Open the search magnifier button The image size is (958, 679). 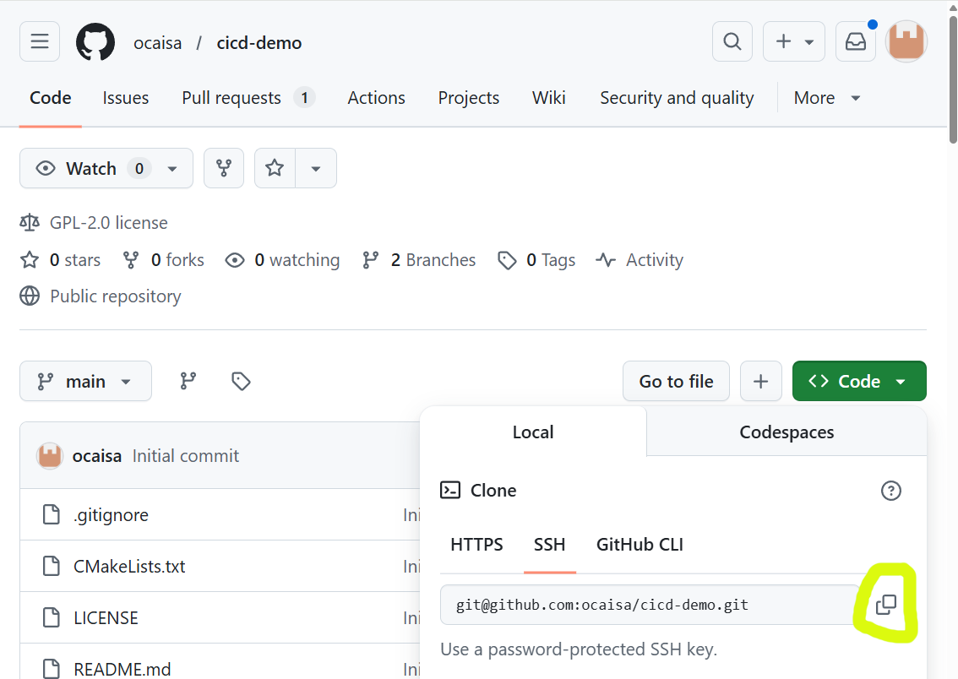[x=732, y=41]
